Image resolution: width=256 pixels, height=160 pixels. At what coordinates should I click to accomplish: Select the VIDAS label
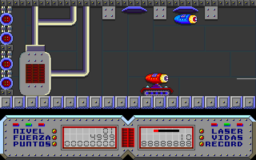point(227,138)
